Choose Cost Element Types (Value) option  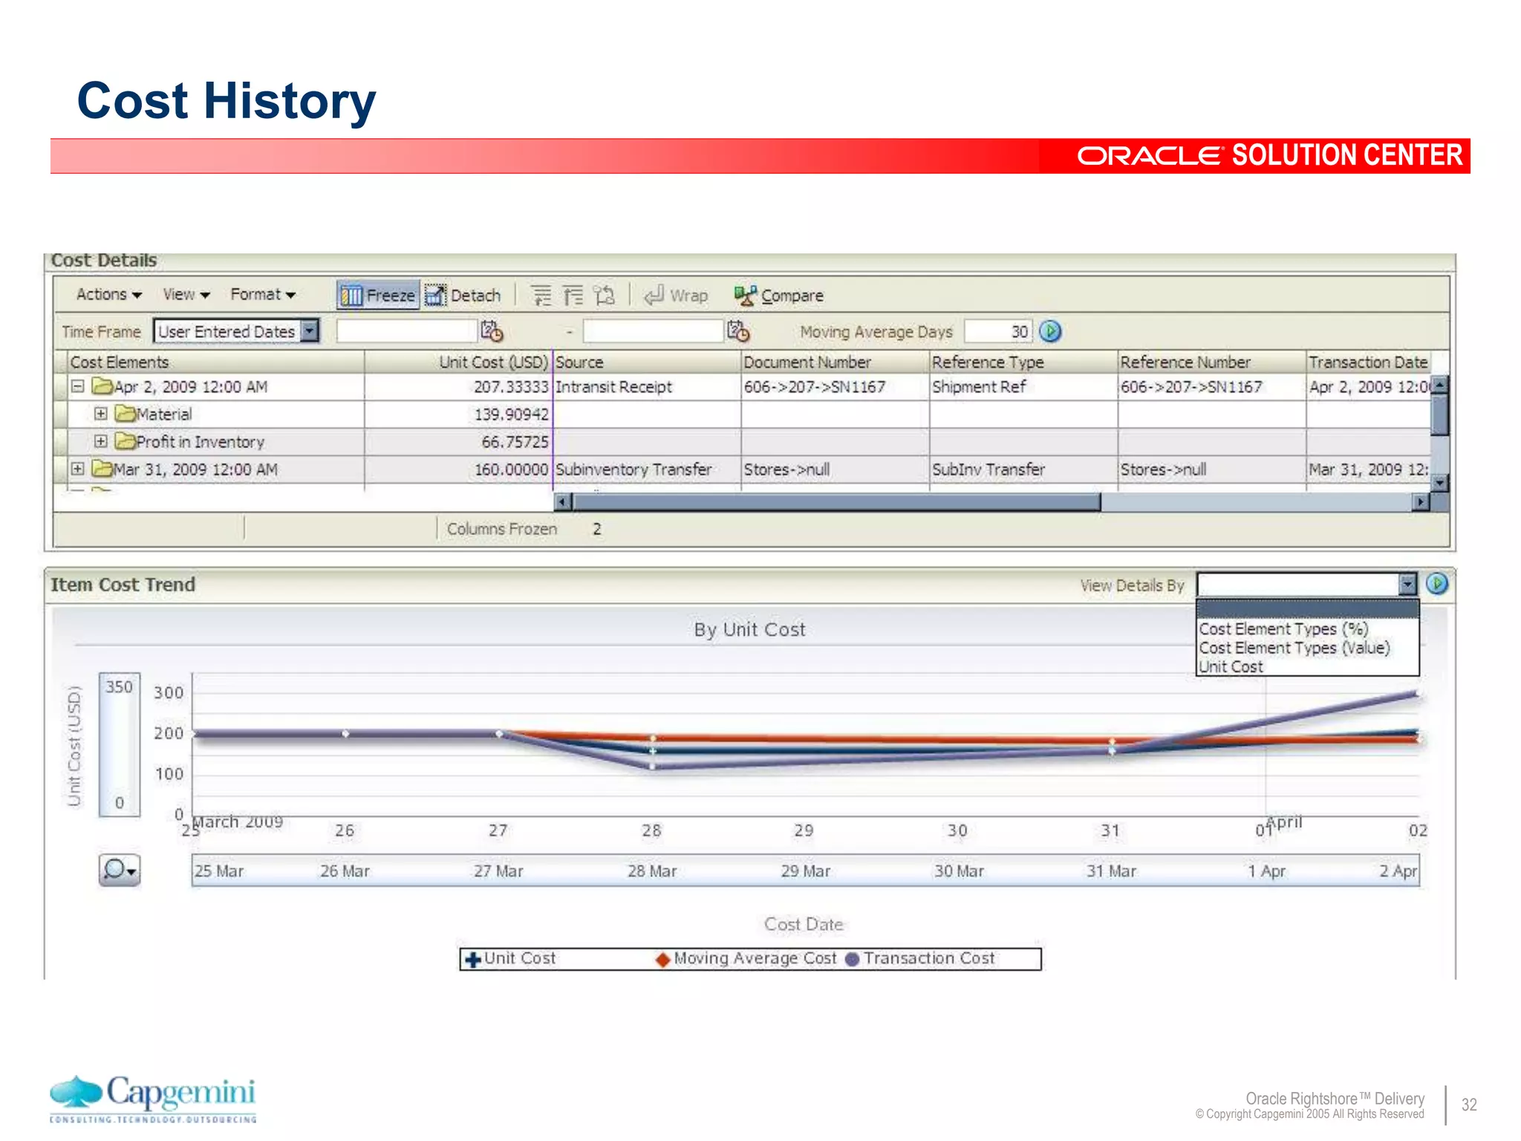pos(1294,648)
